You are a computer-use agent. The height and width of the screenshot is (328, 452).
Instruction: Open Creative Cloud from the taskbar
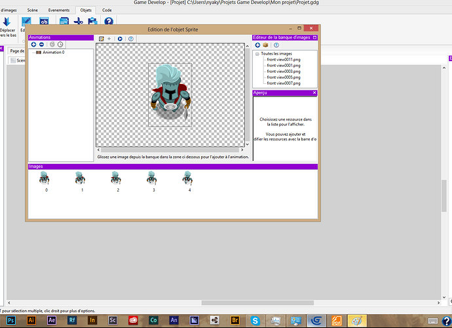click(133, 320)
